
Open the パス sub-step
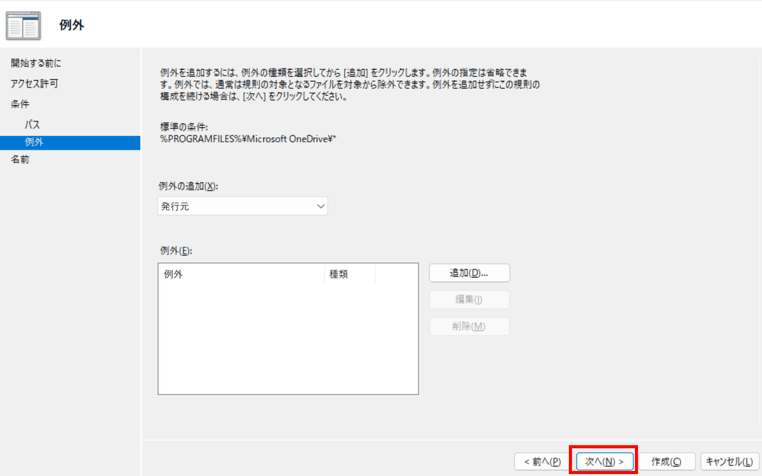point(32,125)
